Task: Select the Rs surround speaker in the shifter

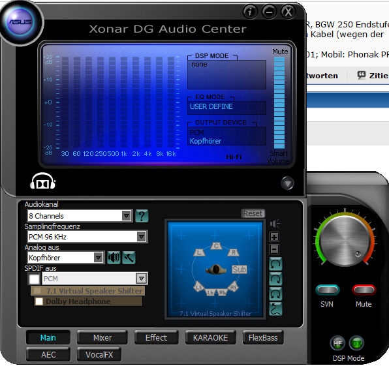Action: point(233,286)
